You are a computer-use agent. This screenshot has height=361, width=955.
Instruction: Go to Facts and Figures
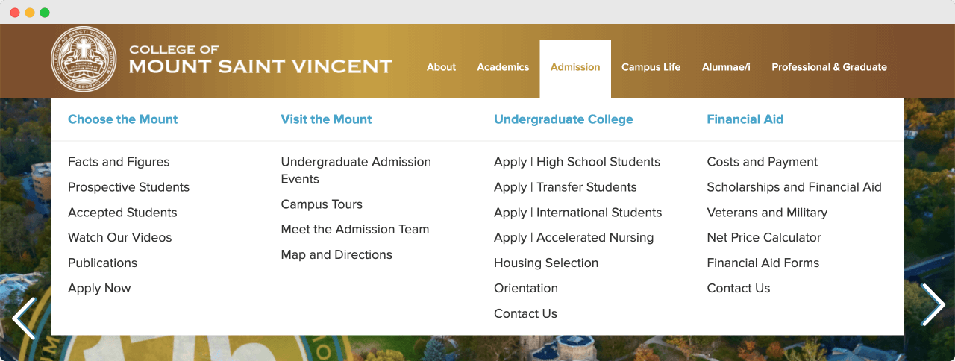pos(119,162)
